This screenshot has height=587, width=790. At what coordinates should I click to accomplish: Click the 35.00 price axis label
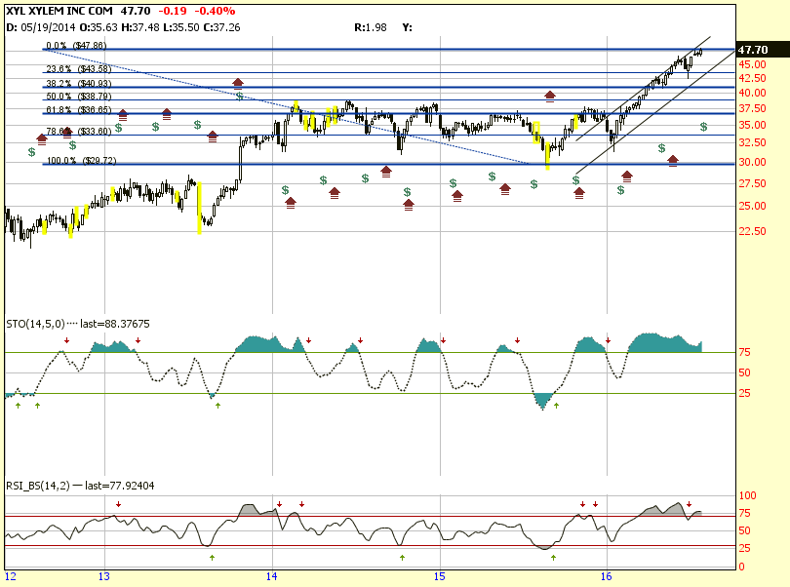pyautogui.click(x=752, y=125)
